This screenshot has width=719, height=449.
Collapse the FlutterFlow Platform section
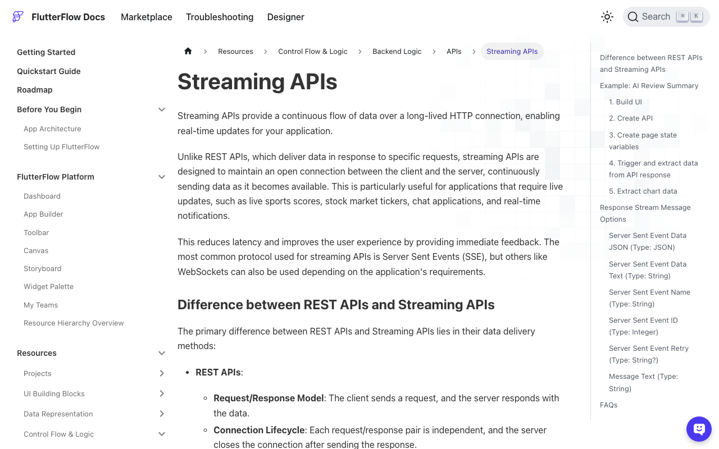click(162, 177)
